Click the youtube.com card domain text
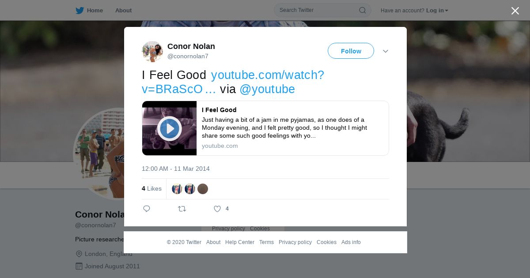 pyautogui.click(x=220, y=146)
